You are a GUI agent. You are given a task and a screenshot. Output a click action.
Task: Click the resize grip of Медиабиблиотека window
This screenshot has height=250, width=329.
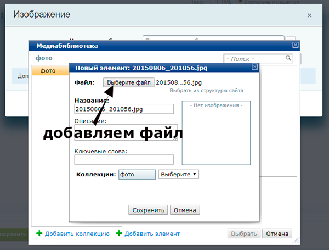(x=296, y=240)
